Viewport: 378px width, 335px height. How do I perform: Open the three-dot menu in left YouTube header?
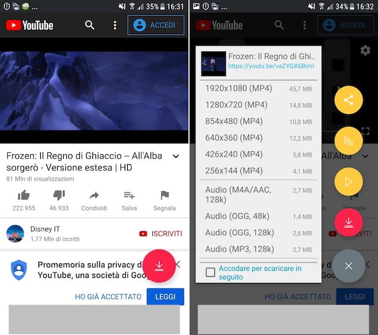pyautogui.click(x=115, y=25)
